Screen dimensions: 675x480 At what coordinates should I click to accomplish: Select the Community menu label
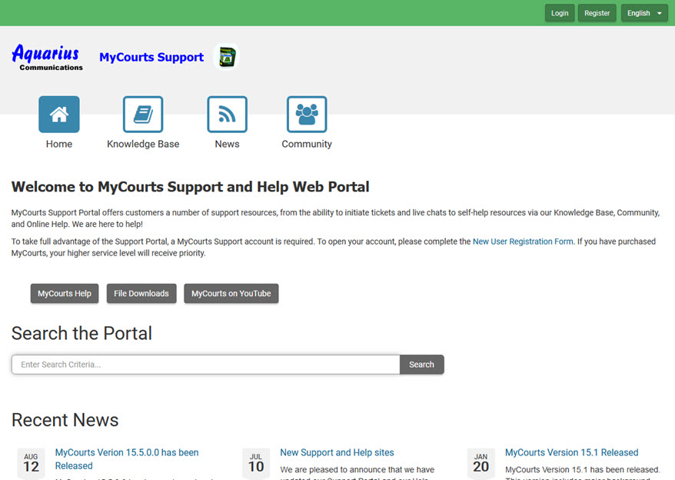[x=307, y=144]
